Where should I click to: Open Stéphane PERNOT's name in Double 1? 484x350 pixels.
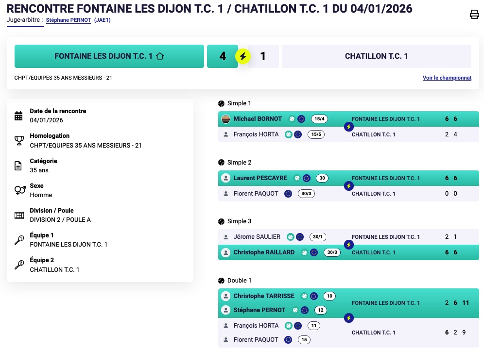(260, 310)
